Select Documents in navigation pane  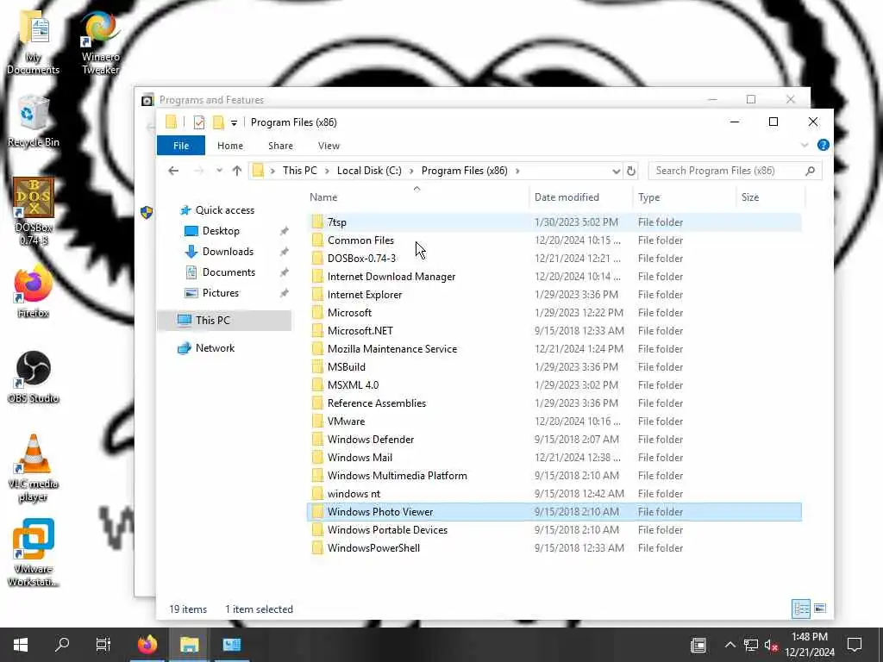click(x=229, y=272)
